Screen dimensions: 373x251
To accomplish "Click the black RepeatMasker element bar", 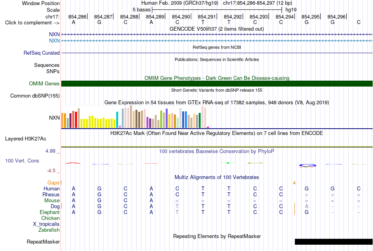I will pyautogui.click(x=333, y=242).
